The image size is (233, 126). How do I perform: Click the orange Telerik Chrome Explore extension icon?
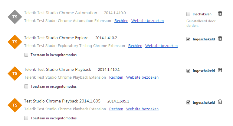coord(15,42)
